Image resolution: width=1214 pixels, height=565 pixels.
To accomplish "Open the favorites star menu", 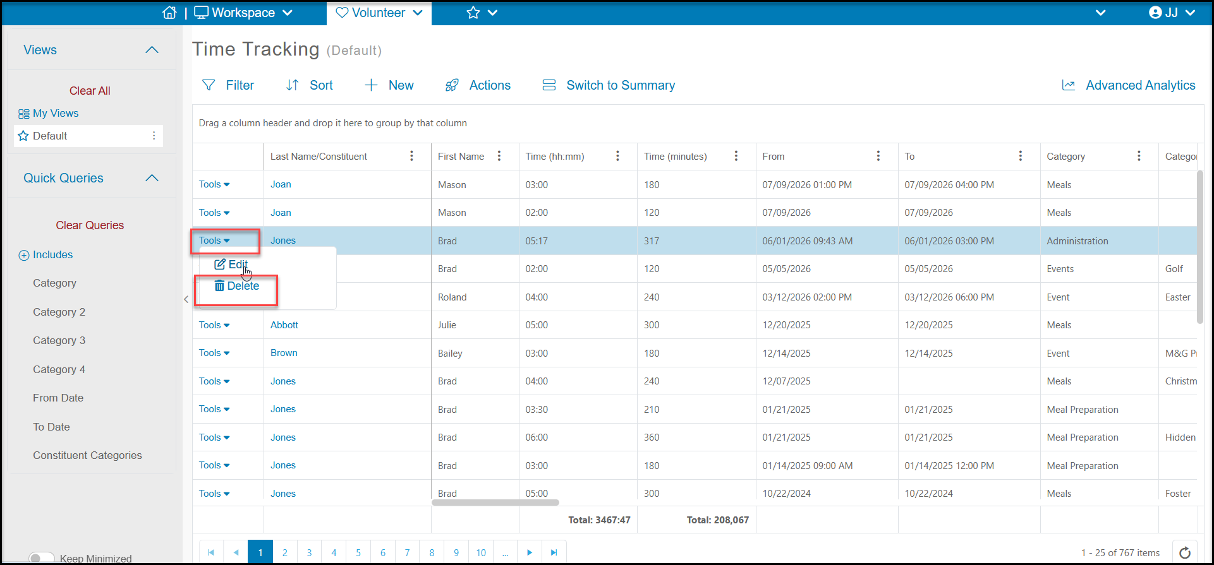I will pos(482,13).
